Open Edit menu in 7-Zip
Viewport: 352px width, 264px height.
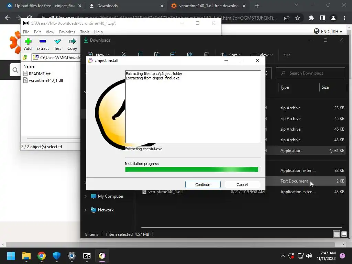point(37,32)
